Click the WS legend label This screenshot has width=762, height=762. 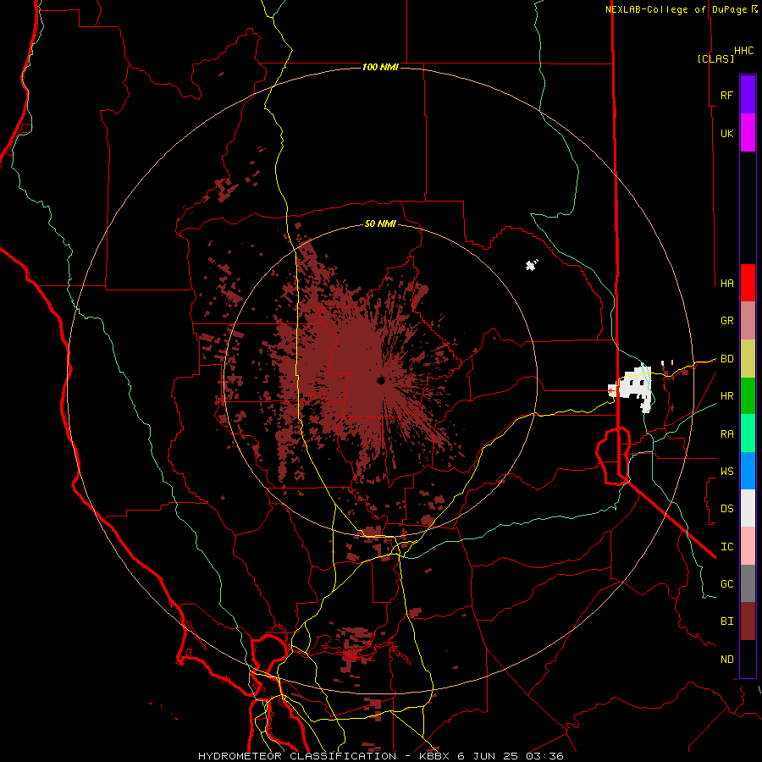726,472
